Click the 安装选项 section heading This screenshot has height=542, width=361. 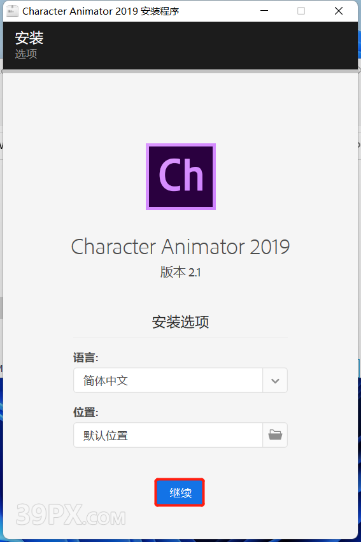click(x=180, y=322)
